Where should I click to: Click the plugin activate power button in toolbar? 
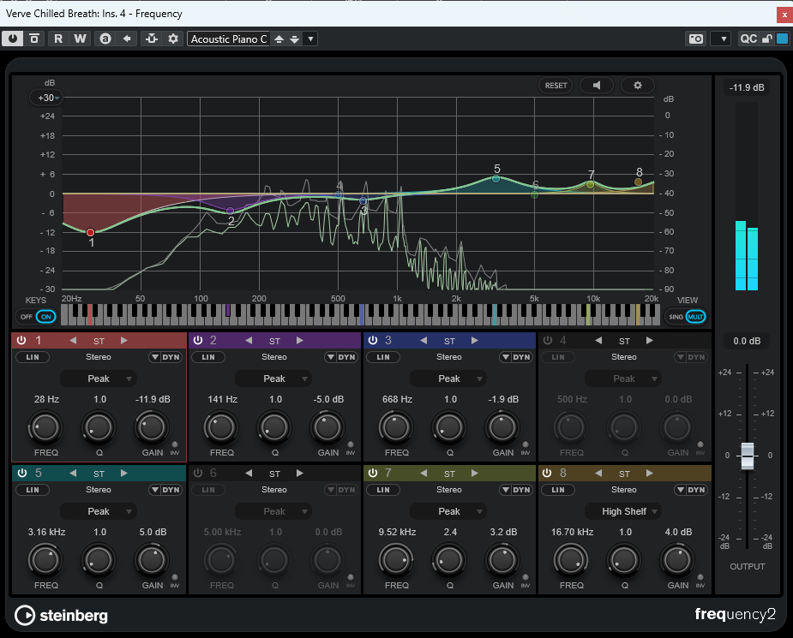coord(14,39)
